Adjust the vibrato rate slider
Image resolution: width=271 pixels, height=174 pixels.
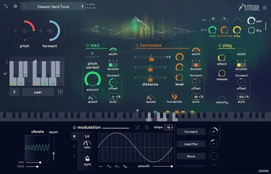click(37, 162)
